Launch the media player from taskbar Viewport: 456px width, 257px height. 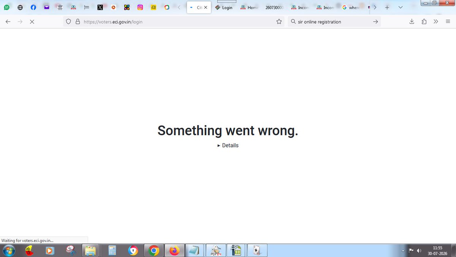49,250
